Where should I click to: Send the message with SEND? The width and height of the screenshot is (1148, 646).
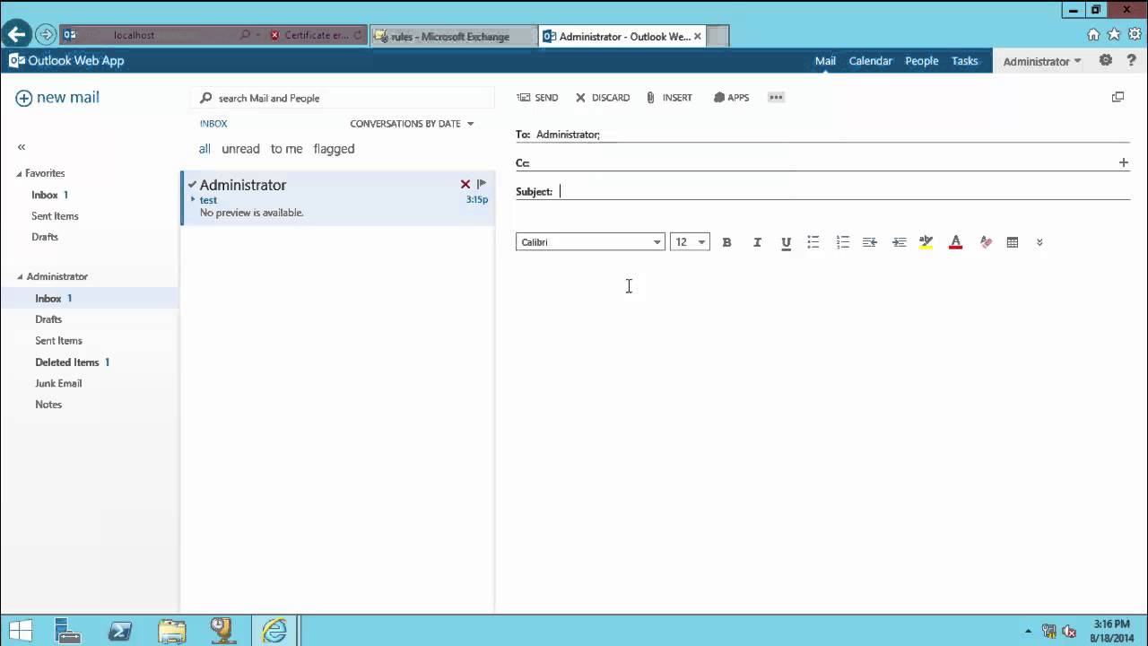click(537, 97)
